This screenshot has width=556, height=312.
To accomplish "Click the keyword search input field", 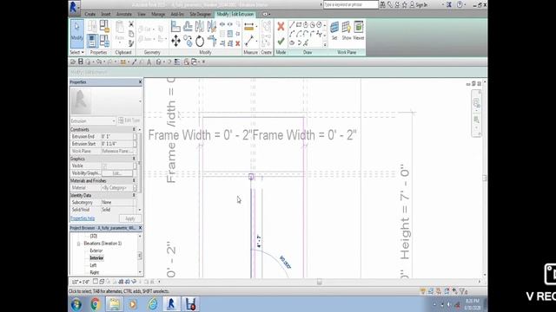I will click(x=351, y=4).
